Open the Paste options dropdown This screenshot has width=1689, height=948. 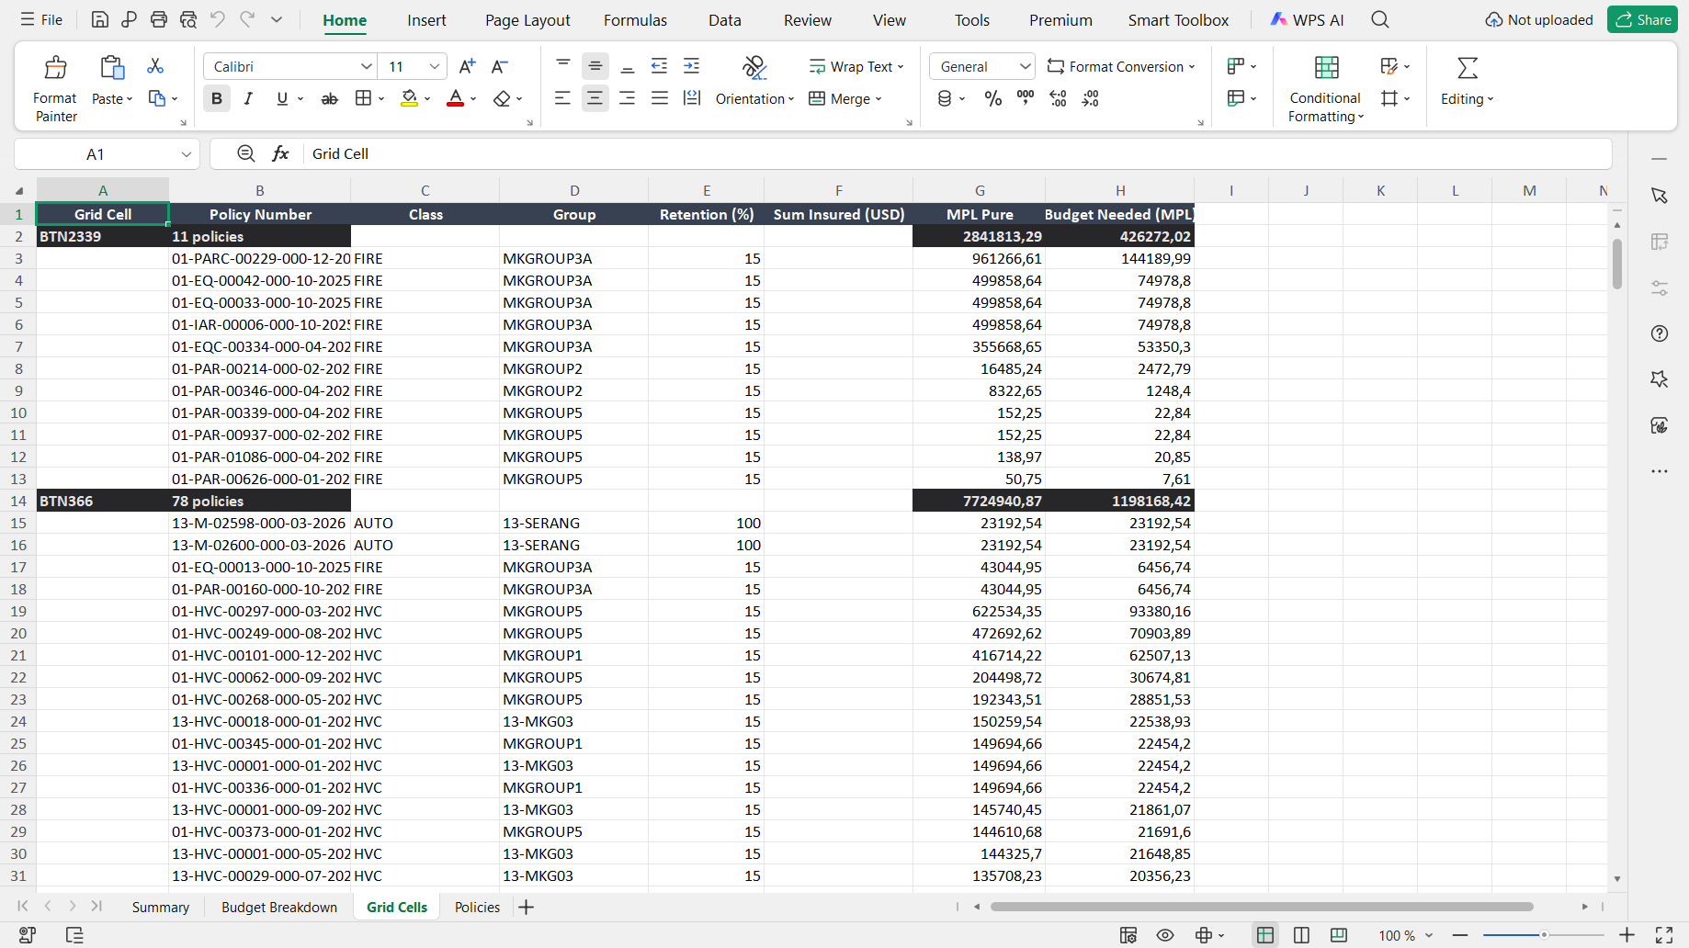click(x=113, y=99)
